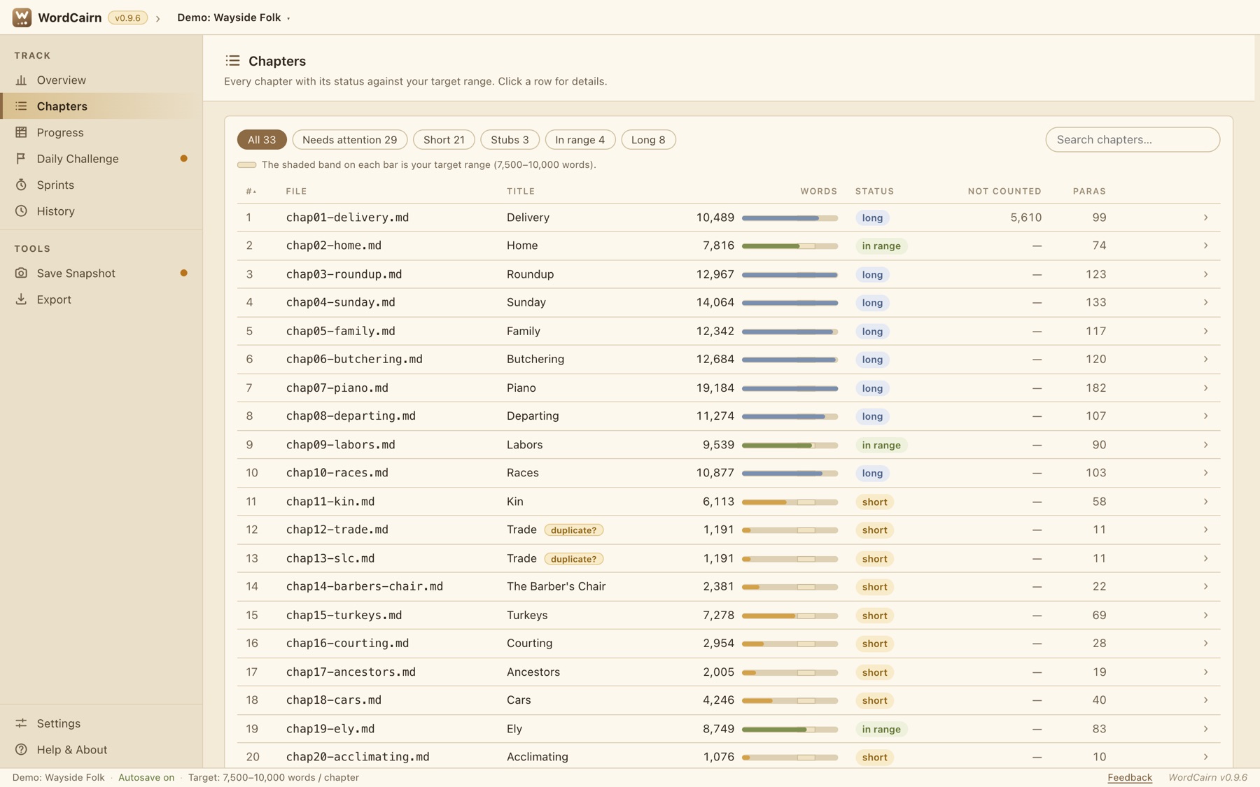
Task: Click the word-count bar for chap11-kin.md
Action: [x=790, y=502]
